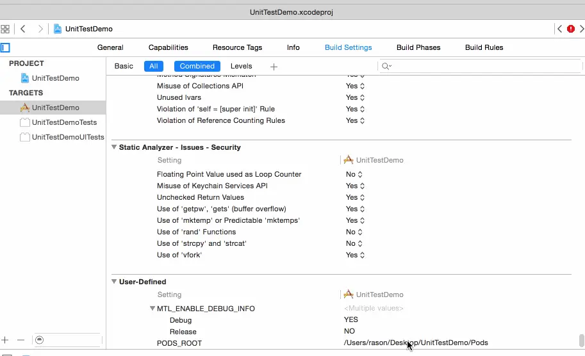Open the Info tab
Screen dimensions: 585x356
coord(293,47)
